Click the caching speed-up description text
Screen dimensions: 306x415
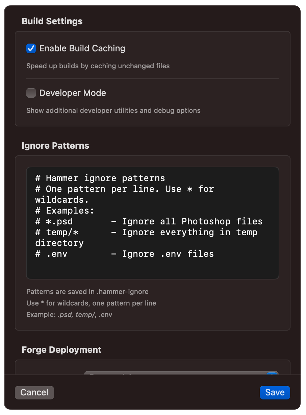(98, 66)
